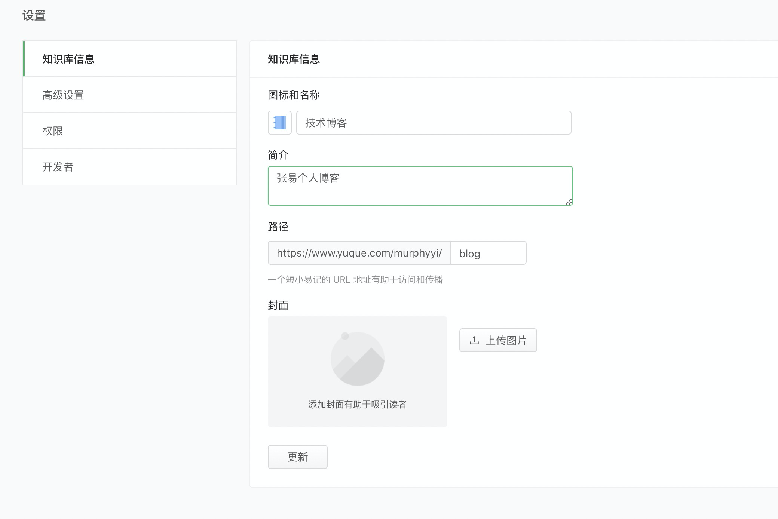
Task: Switch to the 权限 settings section
Action: point(53,131)
